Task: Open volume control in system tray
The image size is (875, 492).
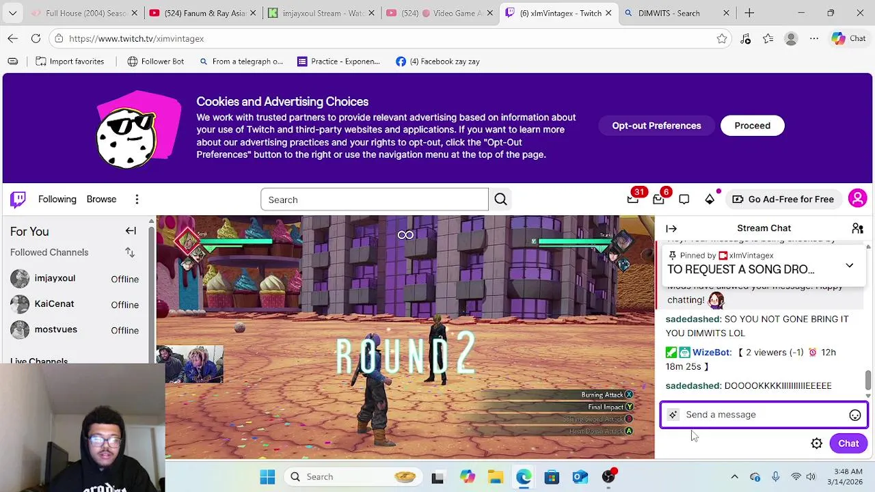Action: click(811, 477)
